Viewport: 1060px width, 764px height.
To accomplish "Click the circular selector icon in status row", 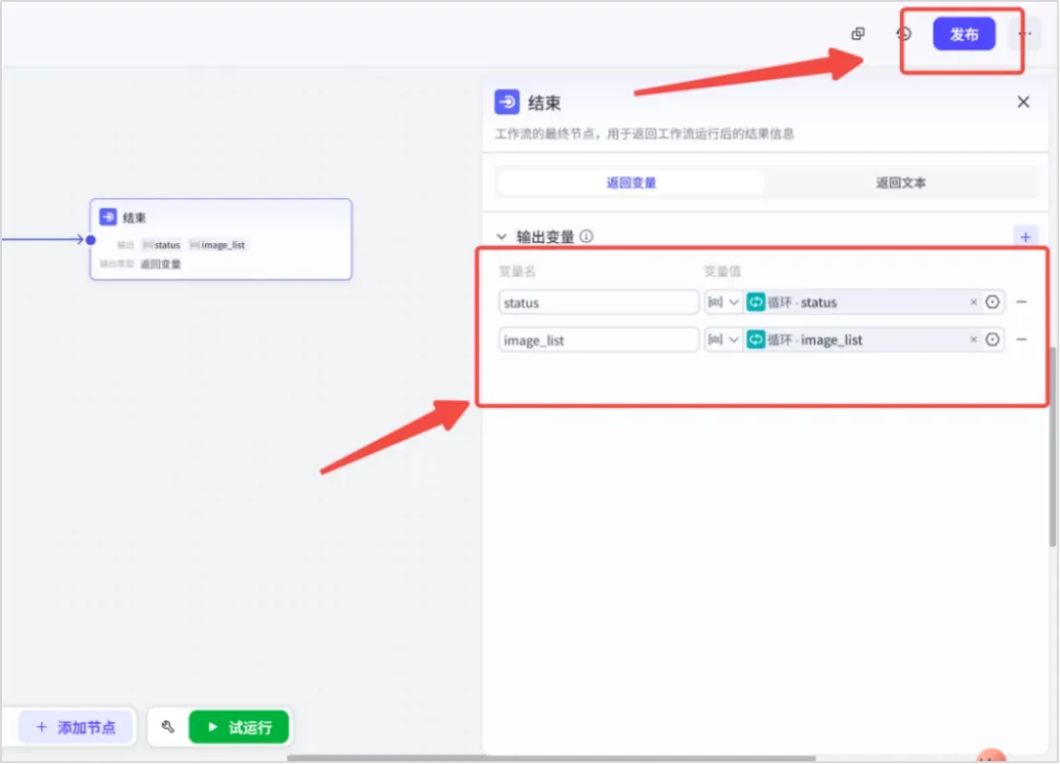I will click(992, 302).
